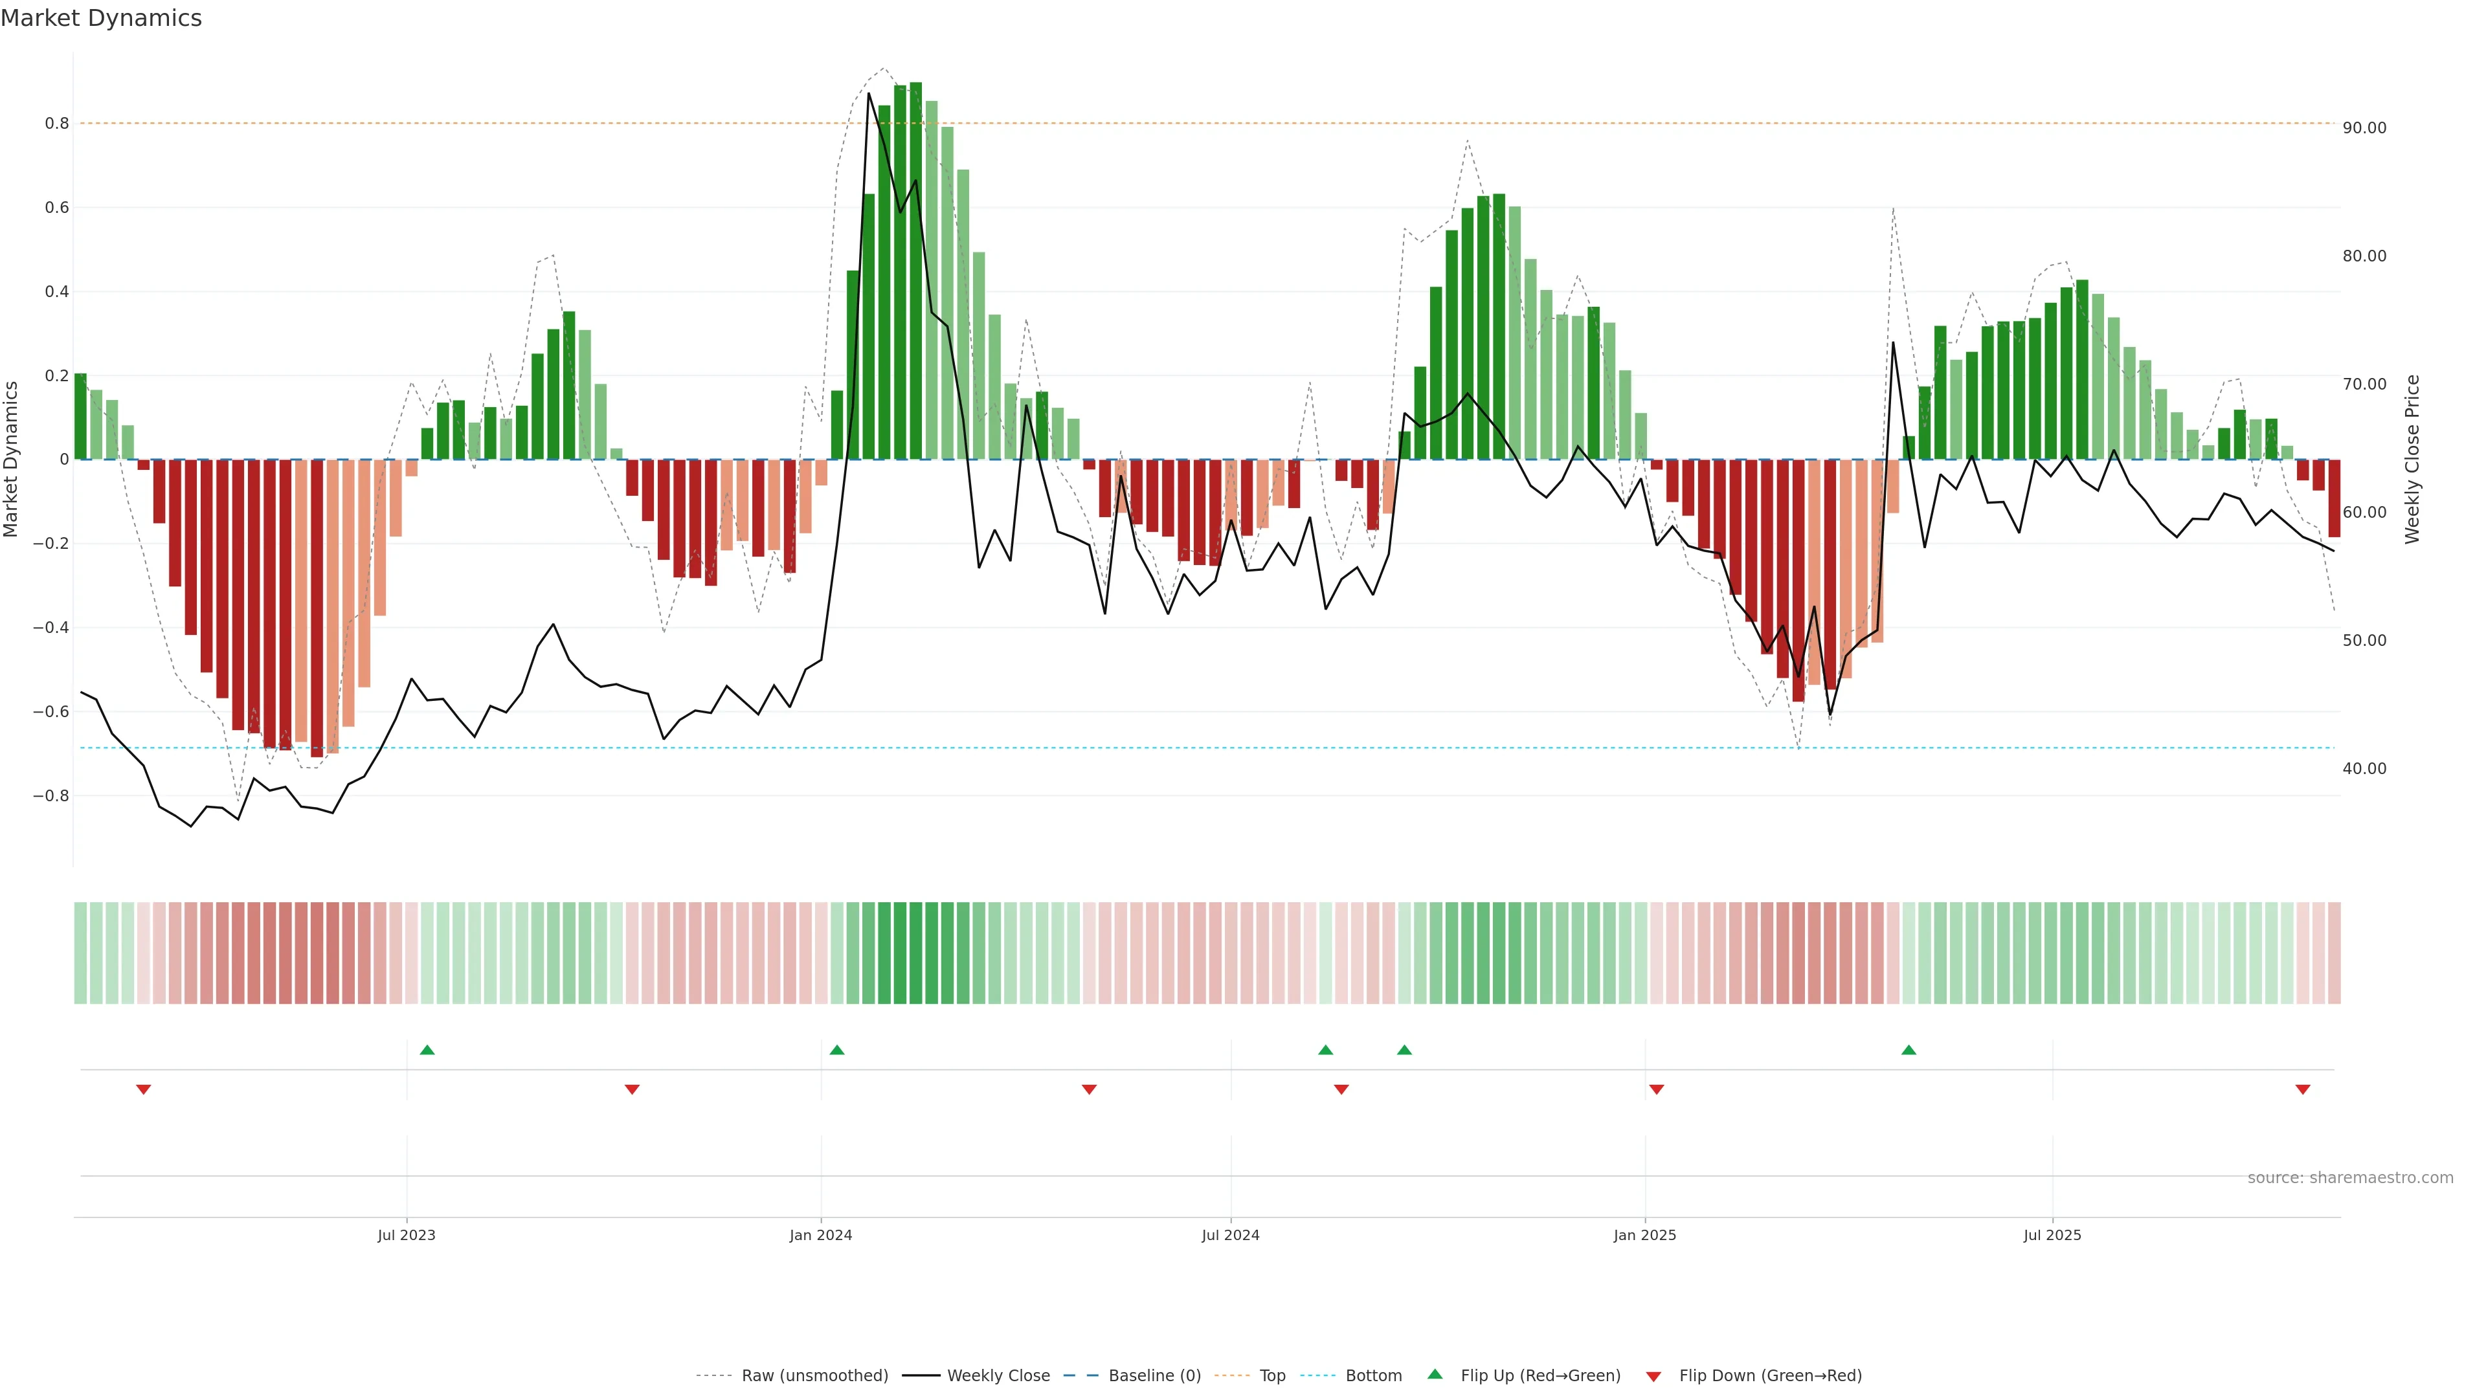
Task: Click the green flip-up triangle near Jul 2023
Action: pos(427,1050)
